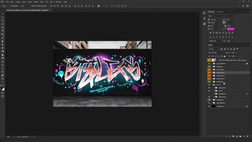Select the Crop tool

(x=3, y=27)
